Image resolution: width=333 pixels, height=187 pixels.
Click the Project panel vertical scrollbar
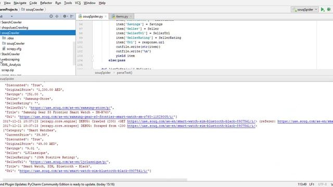pyautogui.click(x=74, y=53)
